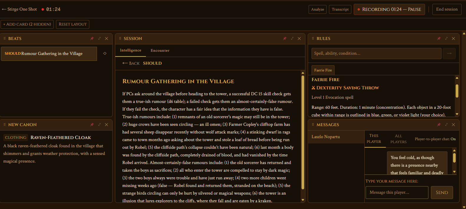Close the Beats panel
Image resolution: width=466 pixels, height=209 pixels.
(x=106, y=39)
